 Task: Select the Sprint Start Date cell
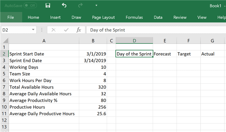tap(44, 54)
